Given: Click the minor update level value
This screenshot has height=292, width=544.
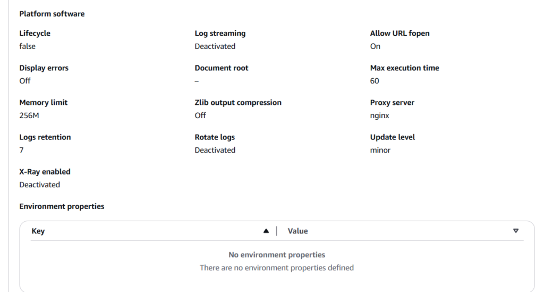Looking at the screenshot, I should coord(380,150).
